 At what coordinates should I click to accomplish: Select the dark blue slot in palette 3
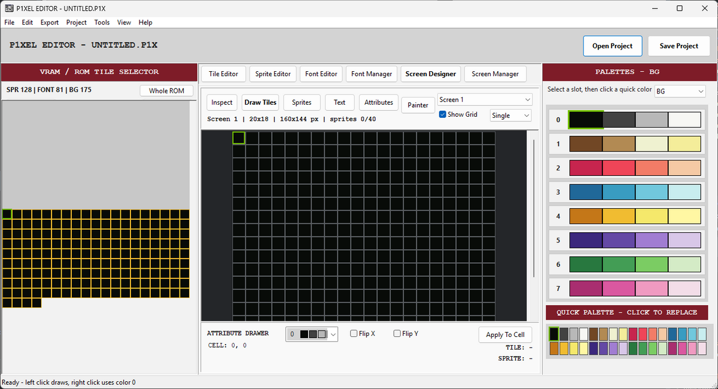point(586,192)
